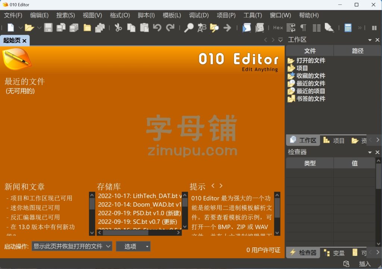Toggle Hex editing mode in toolbar
382x269 pixels.
pos(278,28)
